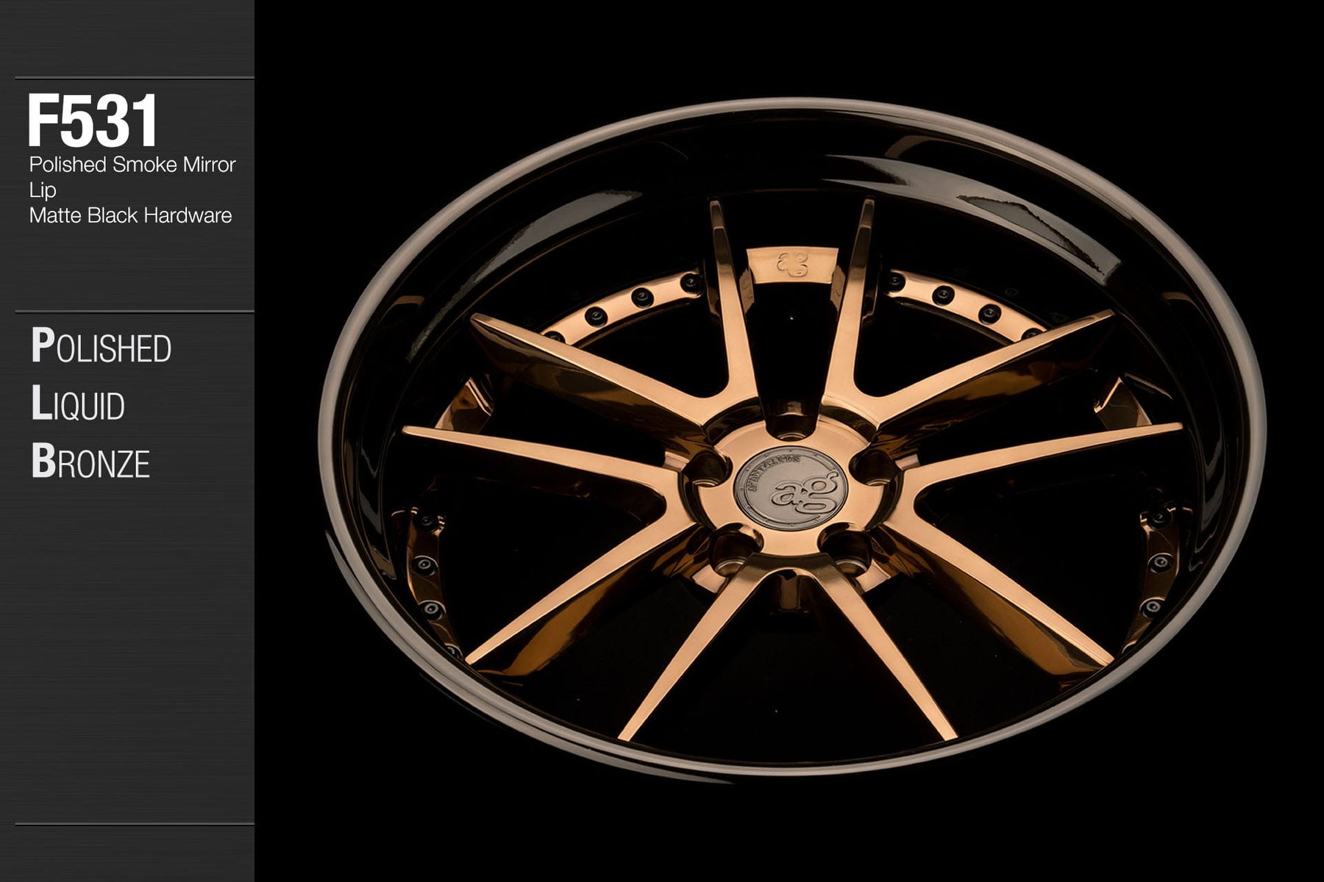Click the divider line above the Polished label
1324x882 pixels.
134,312
